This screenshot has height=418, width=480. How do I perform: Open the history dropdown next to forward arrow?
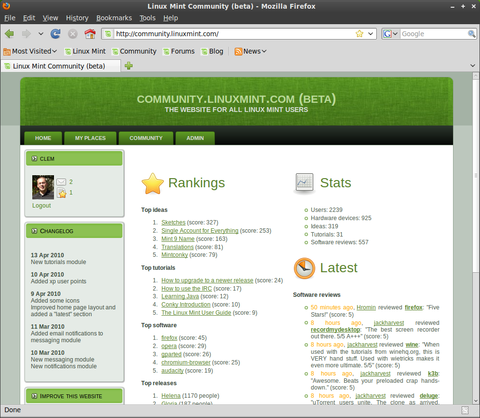(40, 34)
